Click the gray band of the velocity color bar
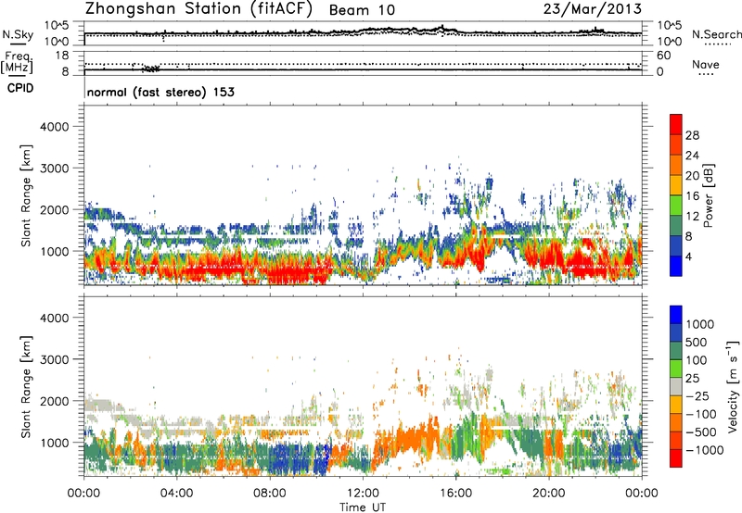The image size is (742, 513). pyautogui.click(x=676, y=387)
